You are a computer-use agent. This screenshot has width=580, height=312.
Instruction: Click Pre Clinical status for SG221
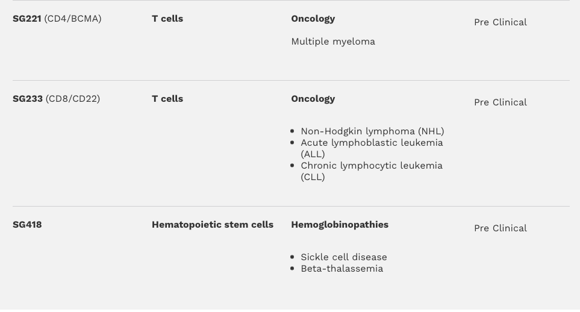pos(500,22)
